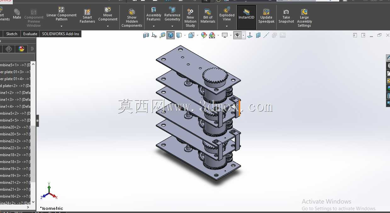Click the left-pointing viewport split button
Screen dimensions: 390x213
pyautogui.click(x=355, y=35)
